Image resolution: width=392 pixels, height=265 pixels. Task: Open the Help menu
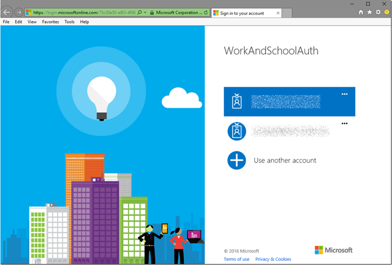(x=84, y=22)
